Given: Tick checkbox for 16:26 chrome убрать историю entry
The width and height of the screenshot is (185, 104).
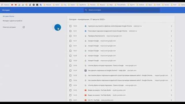Looking at the screenshot, I should pyautogui.click(x=70, y=85).
